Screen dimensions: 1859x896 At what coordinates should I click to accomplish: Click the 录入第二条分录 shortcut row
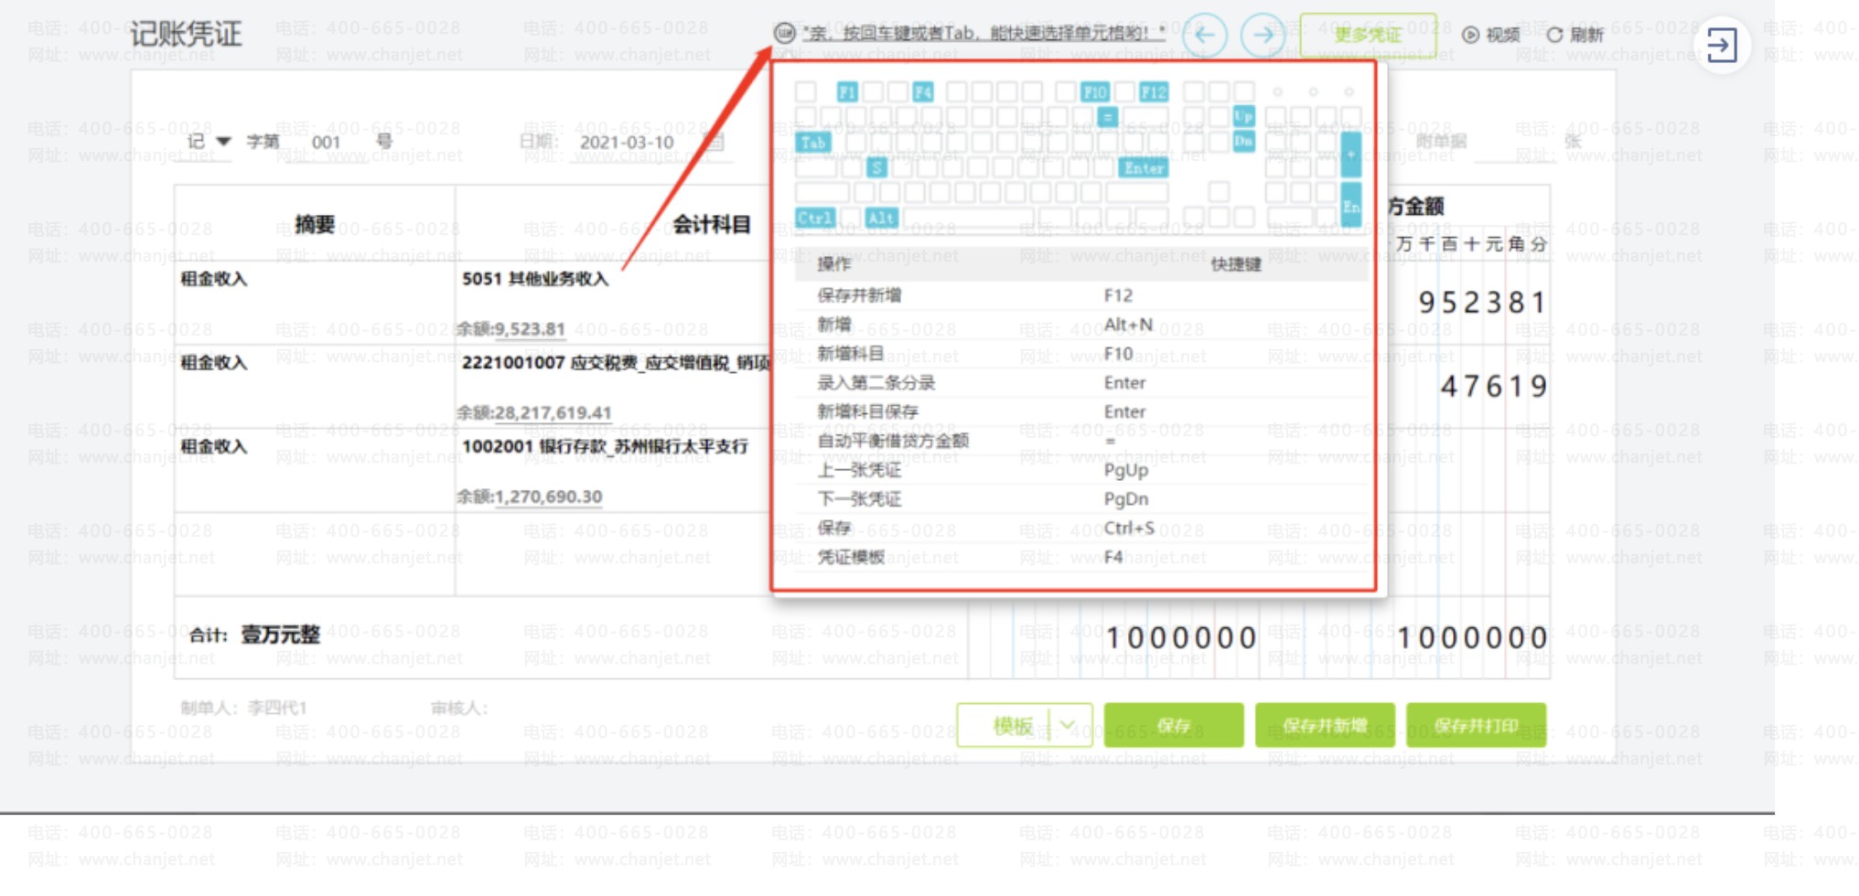(x=1081, y=383)
